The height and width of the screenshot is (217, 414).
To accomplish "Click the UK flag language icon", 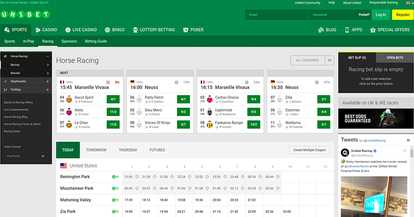I will pos(409,3).
